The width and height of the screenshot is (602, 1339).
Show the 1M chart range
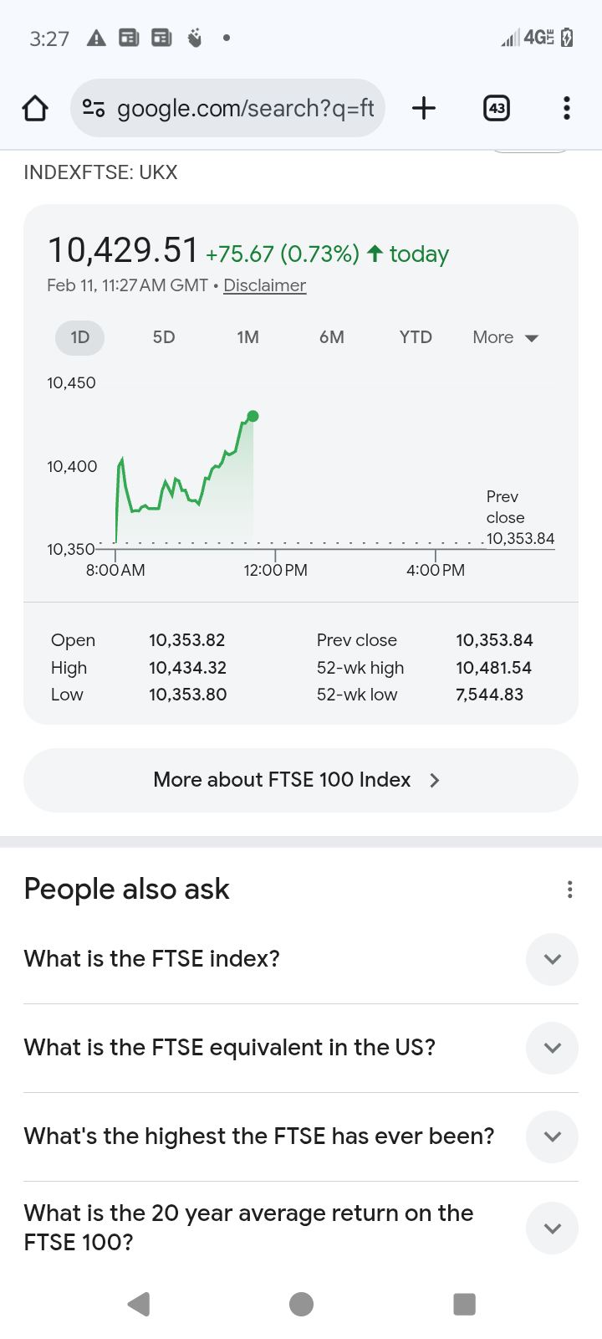tap(247, 337)
